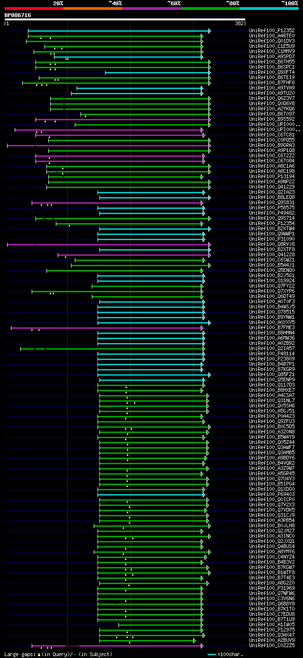Screen dimensions: 303x658
Task: Select the UniRef100_P69403 label
Action: [x=272, y=494]
